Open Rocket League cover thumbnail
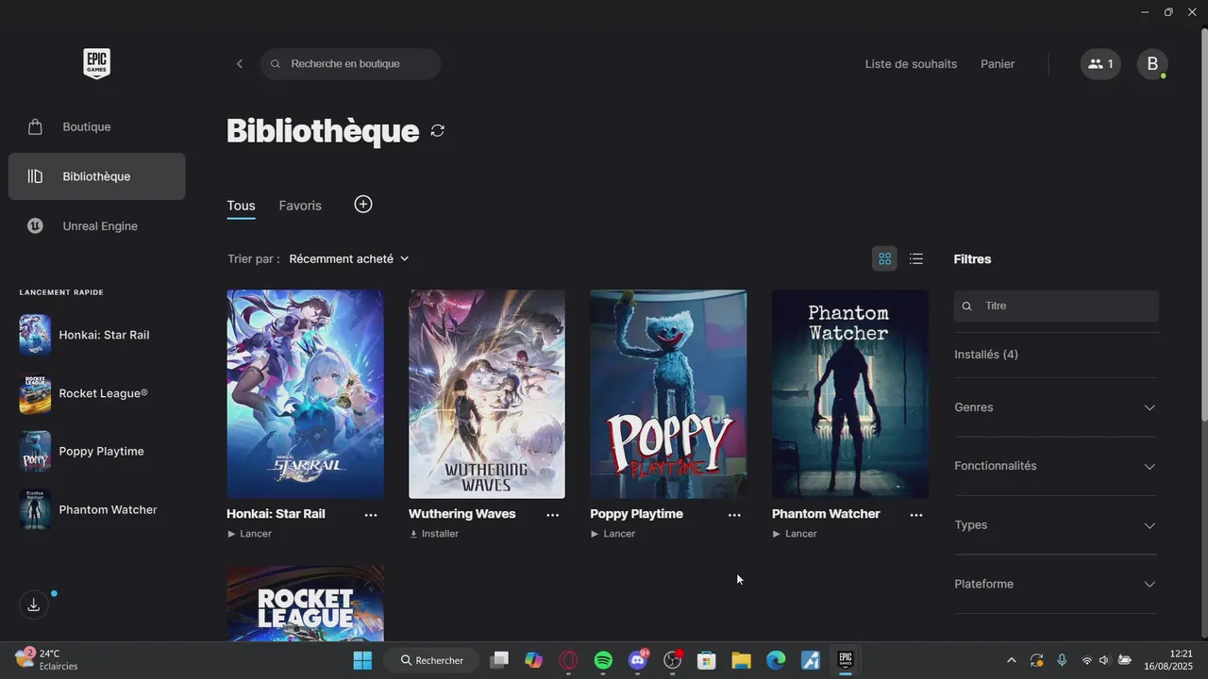Image resolution: width=1208 pixels, height=679 pixels. pyautogui.click(x=305, y=604)
